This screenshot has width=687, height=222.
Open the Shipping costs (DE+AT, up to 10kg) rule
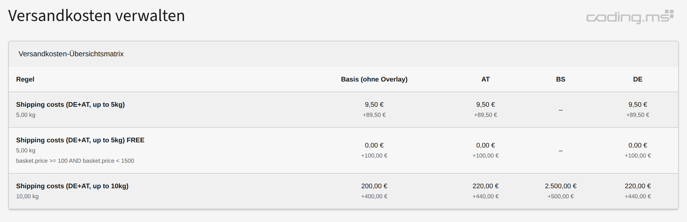pyautogui.click(x=72, y=186)
